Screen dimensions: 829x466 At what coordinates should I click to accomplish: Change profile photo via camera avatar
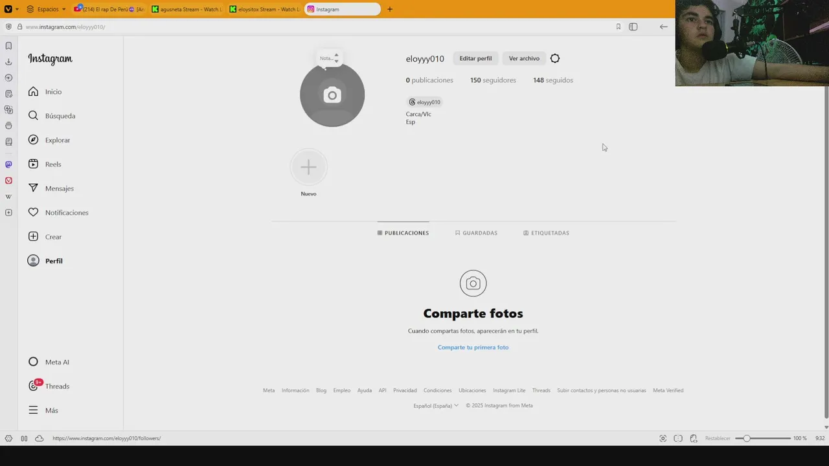coord(332,94)
